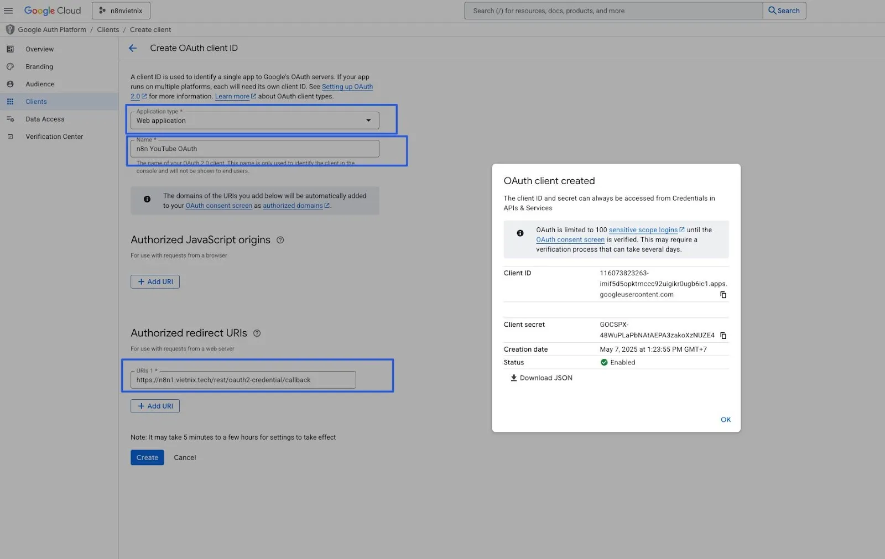
Task: Open the n8nvietnix project selector
Action: click(x=121, y=11)
